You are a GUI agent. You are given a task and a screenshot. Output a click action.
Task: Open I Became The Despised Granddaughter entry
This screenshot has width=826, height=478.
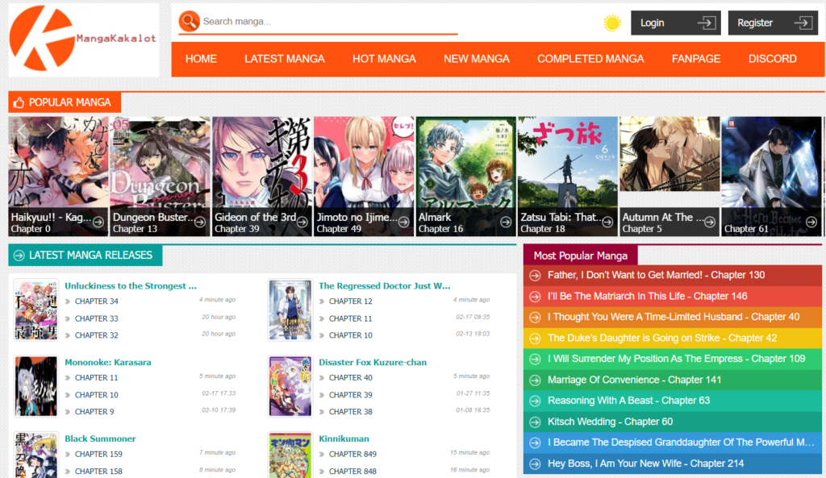point(681,443)
